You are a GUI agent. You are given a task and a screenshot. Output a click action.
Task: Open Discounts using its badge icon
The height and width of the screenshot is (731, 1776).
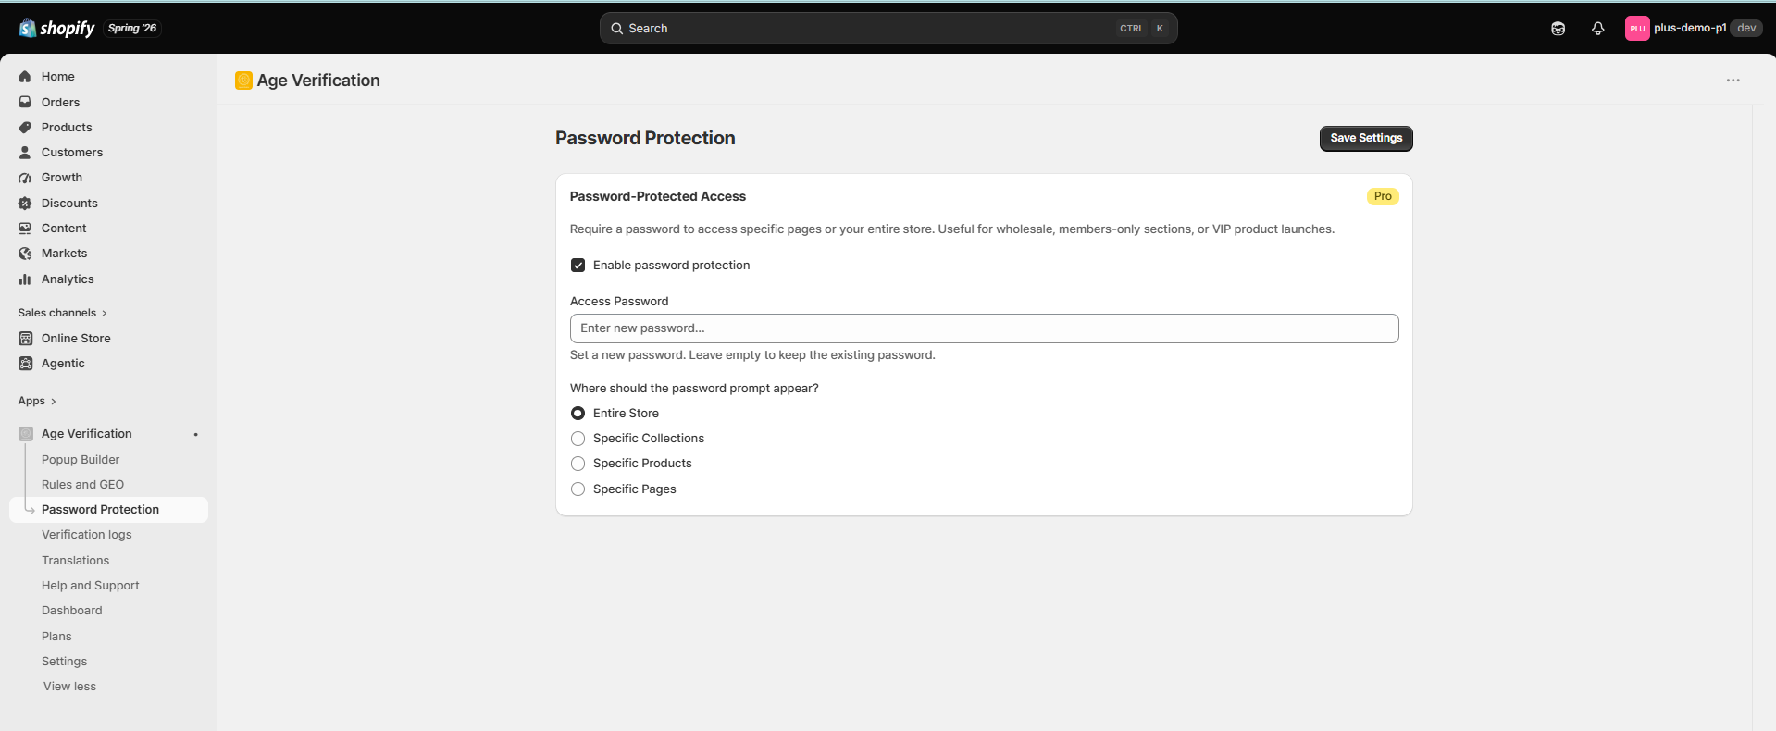click(x=25, y=203)
